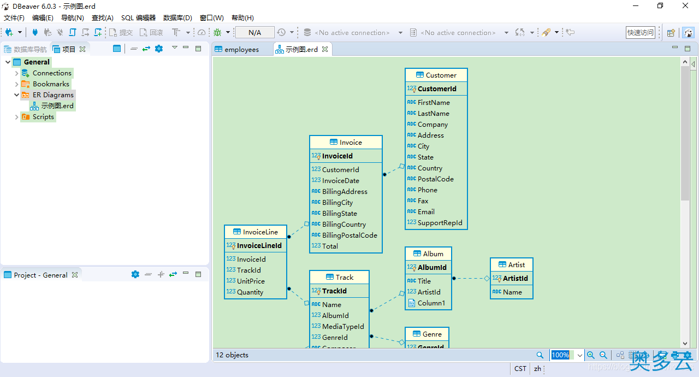Open the view menu triangle in 项目 panel
Screen dimensions: 699x377
pyautogui.click(x=175, y=48)
